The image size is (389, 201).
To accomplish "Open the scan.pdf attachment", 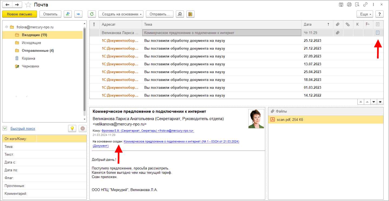I will 290,120.
